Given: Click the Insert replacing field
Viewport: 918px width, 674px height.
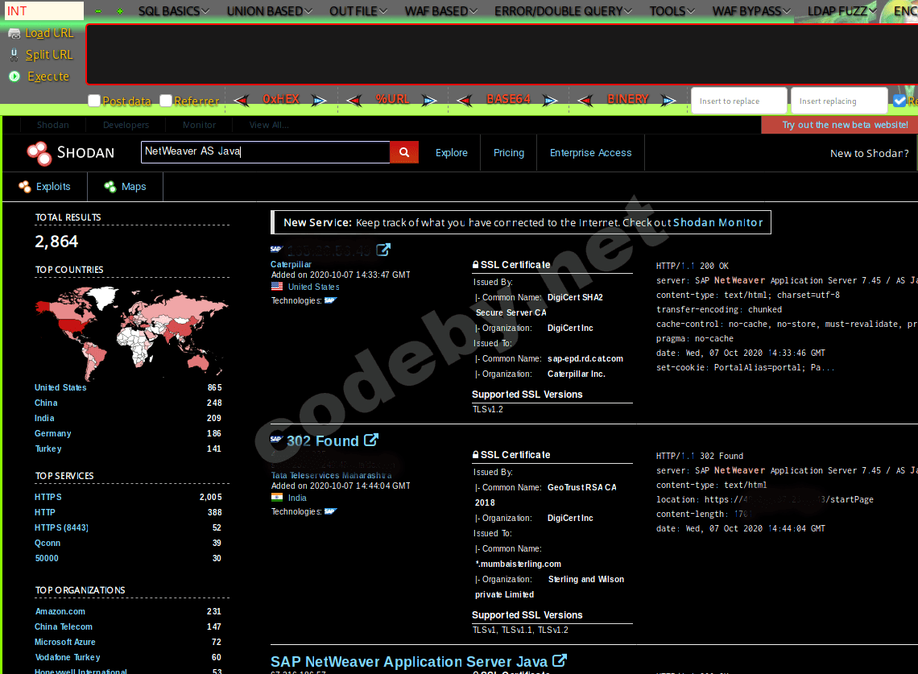Looking at the screenshot, I should [839, 101].
